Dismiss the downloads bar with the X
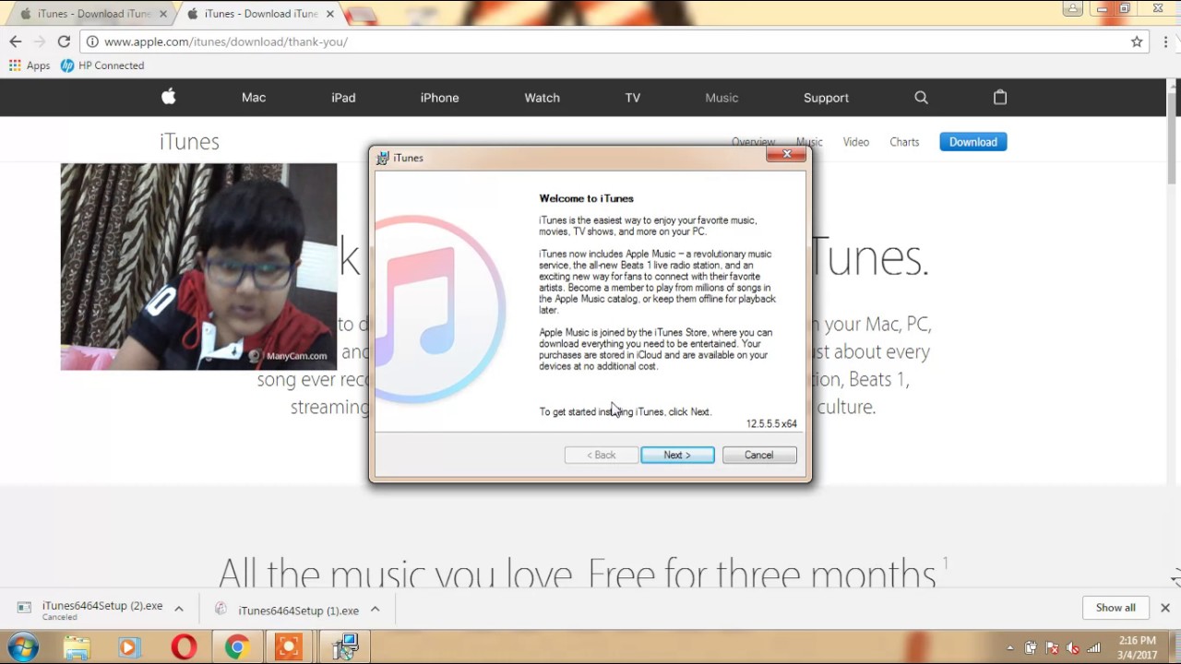Viewport: 1181px width, 664px height. click(1165, 608)
